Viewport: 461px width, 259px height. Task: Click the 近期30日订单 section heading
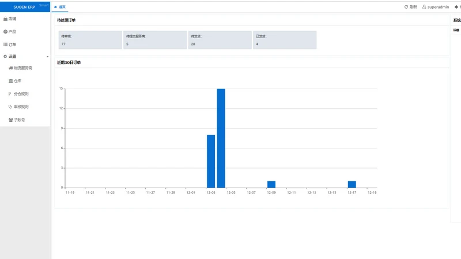point(69,63)
